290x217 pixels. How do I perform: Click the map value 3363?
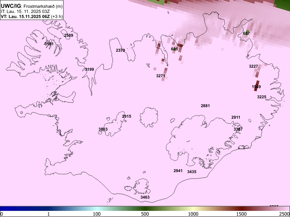pos(103,129)
